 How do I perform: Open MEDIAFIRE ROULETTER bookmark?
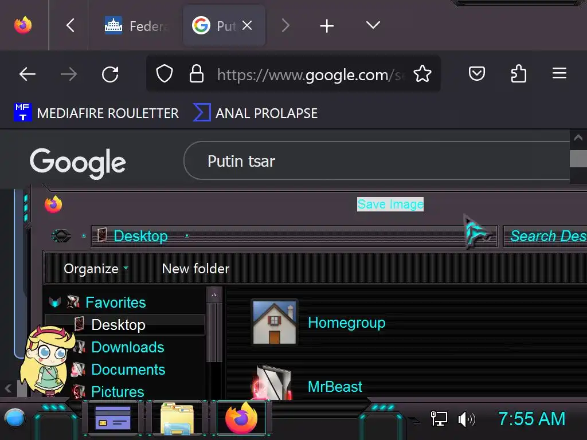tap(96, 113)
